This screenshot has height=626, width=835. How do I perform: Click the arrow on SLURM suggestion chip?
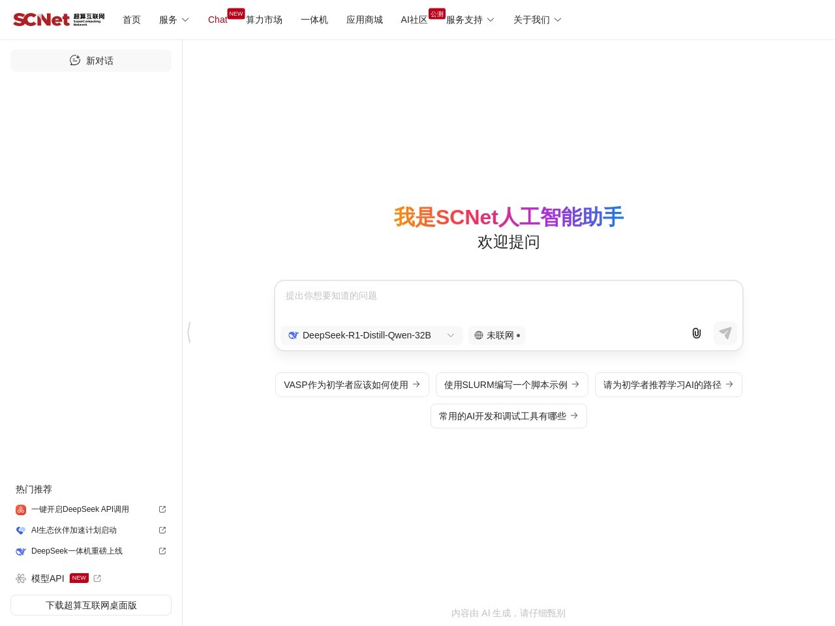575,384
